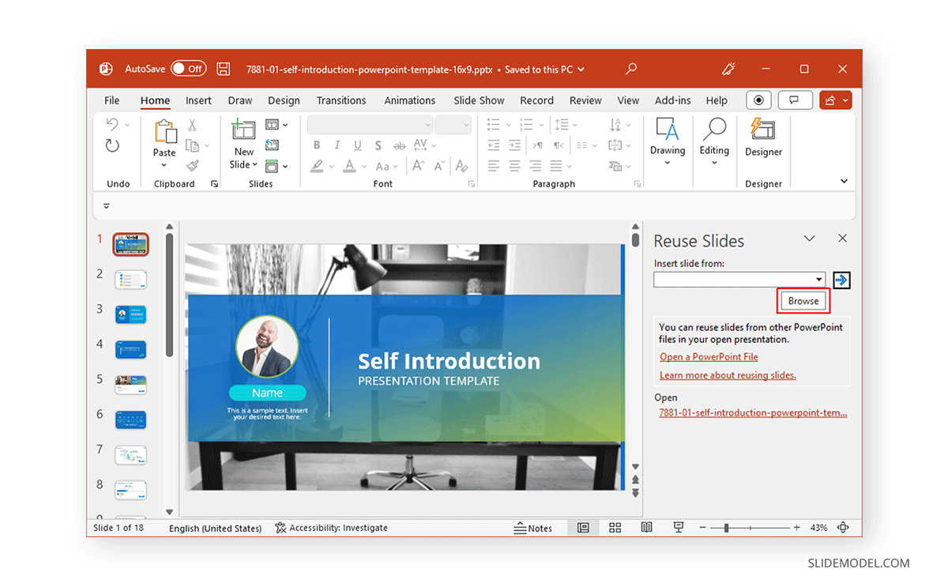
Task: Click the Align Right icon
Action: click(x=535, y=166)
